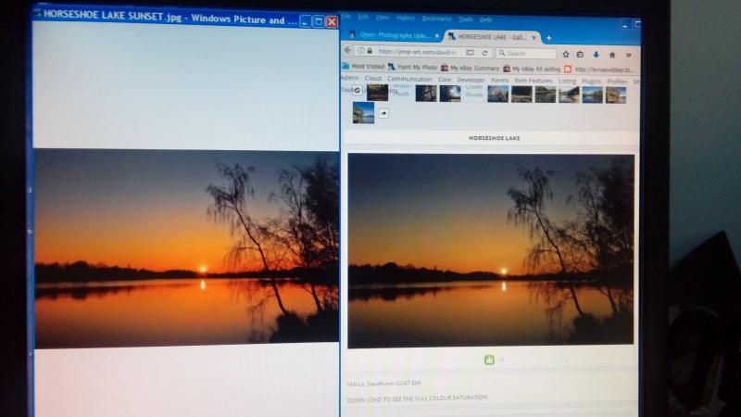This screenshot has height=417, width=741.
Task: Open the Profiles admin menu
Action: coord(617,82)
